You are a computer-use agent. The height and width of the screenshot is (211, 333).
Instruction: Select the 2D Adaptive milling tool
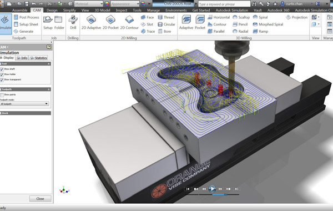click(91, 22)
